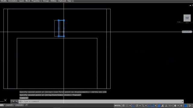Open the 1:1 annotation scale dropdown

pyautogui.click(x=170, y=106)
